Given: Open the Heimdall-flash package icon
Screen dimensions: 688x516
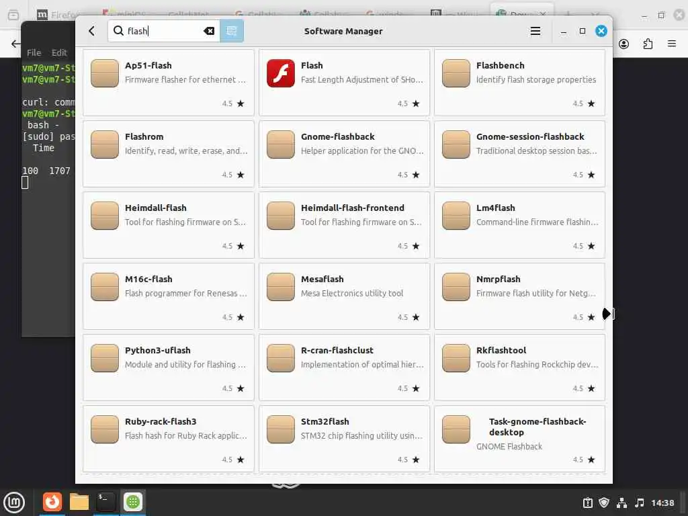Looking at the screenshot, I should pyautogui.click(x=104, y=216).
